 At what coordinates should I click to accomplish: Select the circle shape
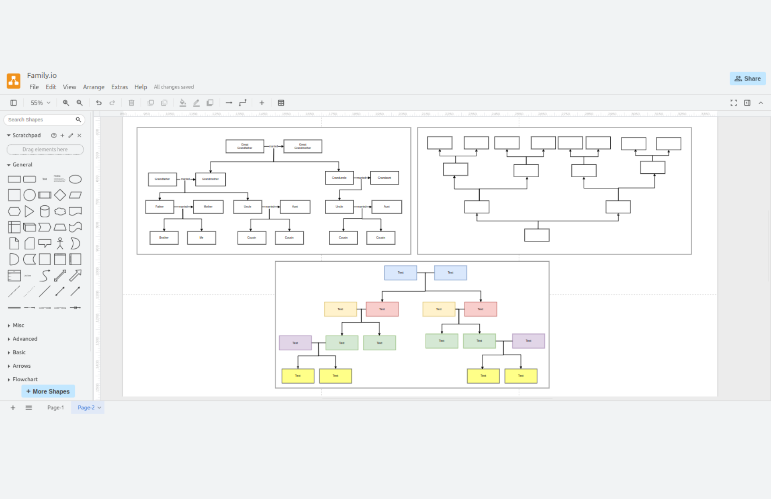click(x=29, y=195)
